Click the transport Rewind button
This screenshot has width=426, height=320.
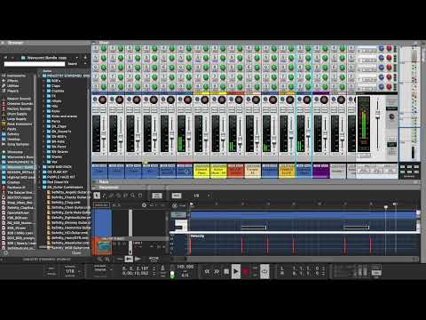click(207, 271)
